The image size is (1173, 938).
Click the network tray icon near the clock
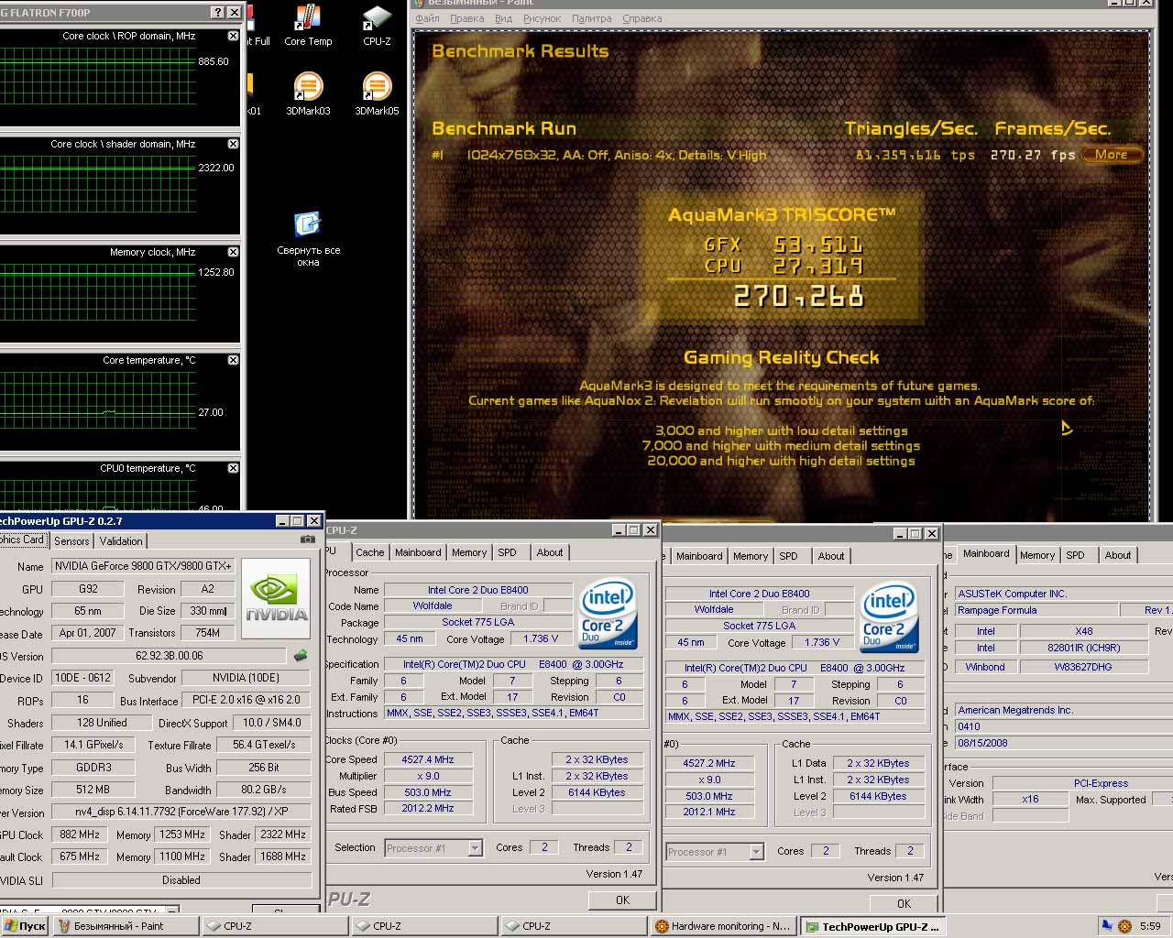[x=1107, y=926]
